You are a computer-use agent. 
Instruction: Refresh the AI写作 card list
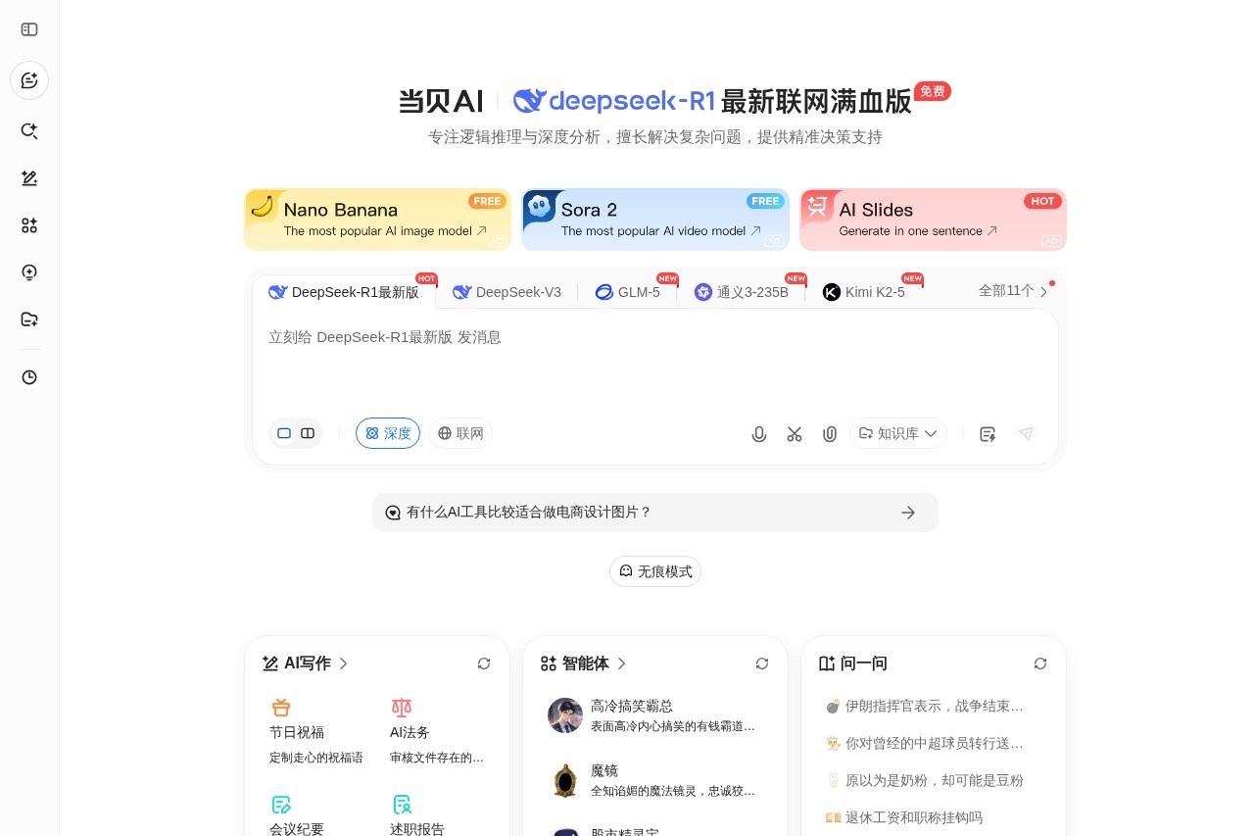tap(484, 664)
